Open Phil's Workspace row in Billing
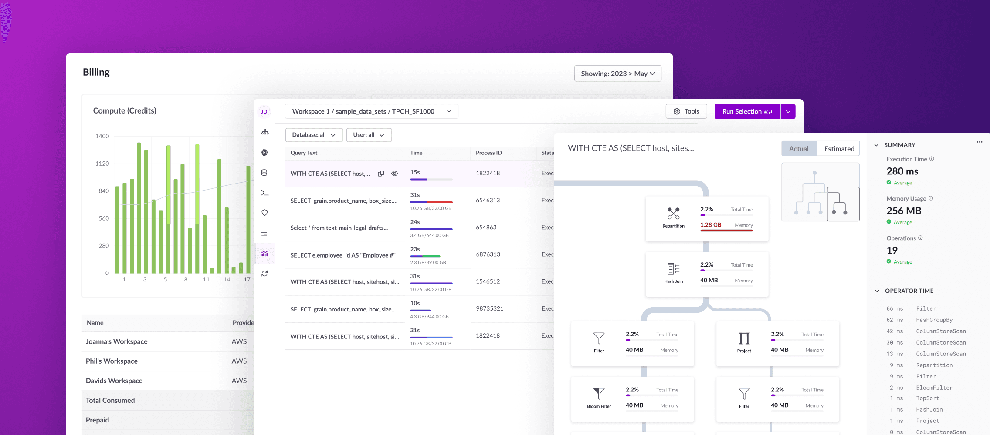Image resolution: width=990 pixels, height=435 pixels. (168, 361)
